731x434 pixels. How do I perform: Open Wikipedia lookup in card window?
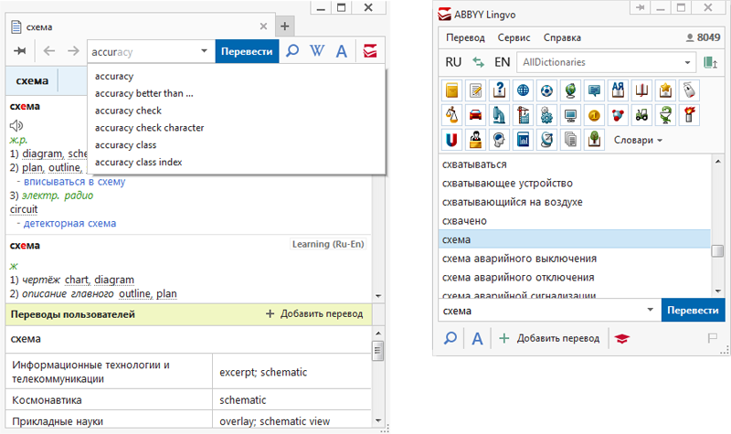pos(317,51)
